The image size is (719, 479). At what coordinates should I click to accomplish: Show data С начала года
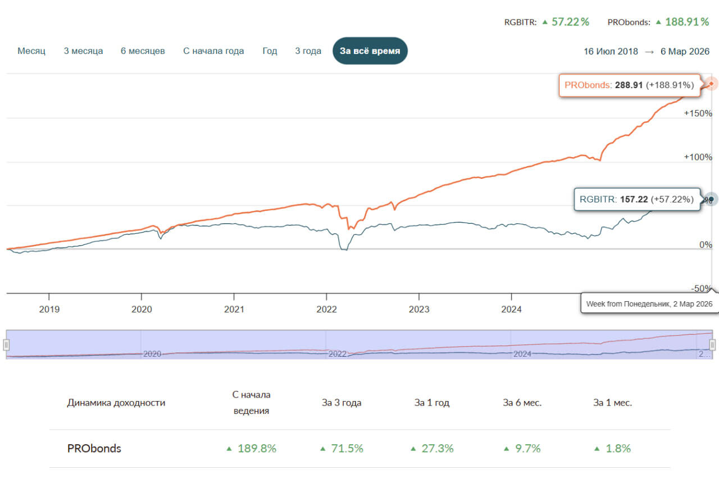click(x=213, y=51)
